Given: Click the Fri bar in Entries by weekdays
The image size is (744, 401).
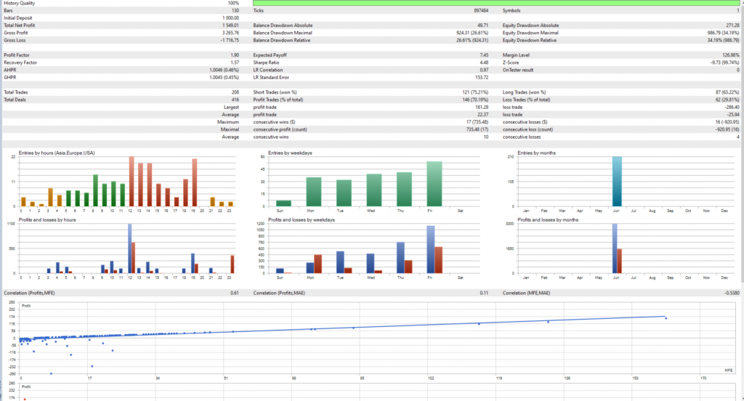Looking at the screenshot, I should [x=434, y=184].
